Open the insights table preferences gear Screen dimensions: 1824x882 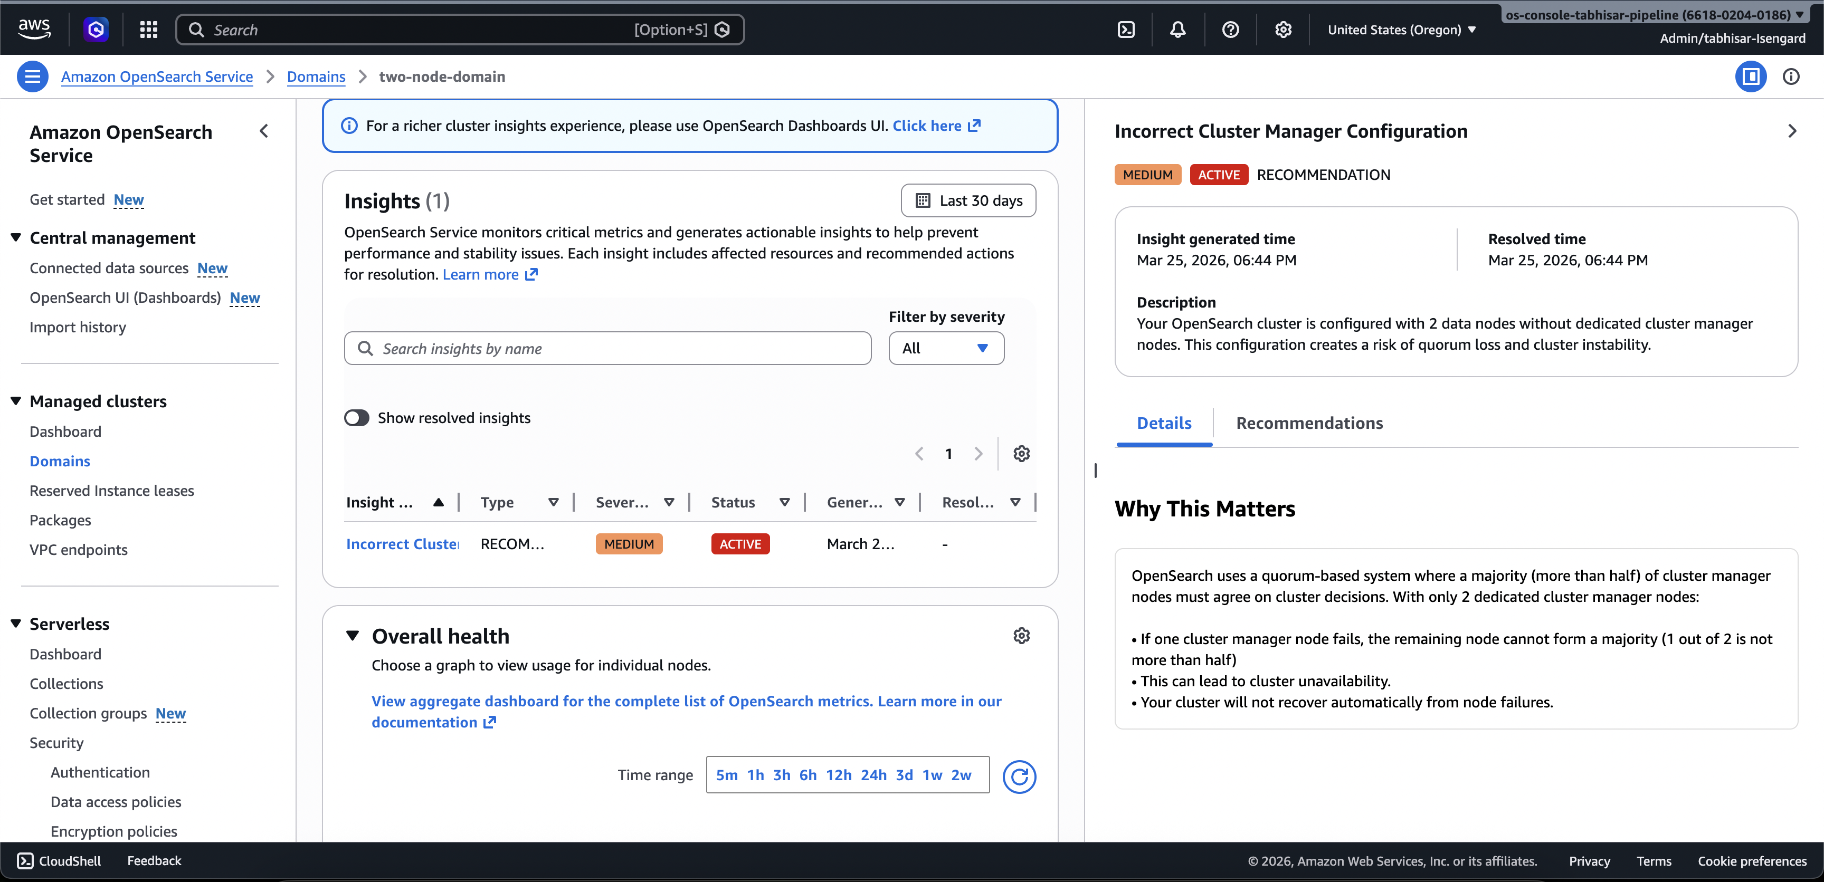[1021, 454]
